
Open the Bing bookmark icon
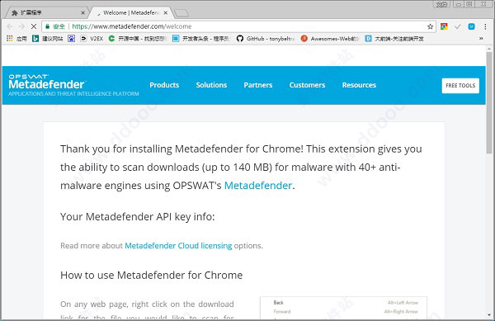point(35,39)
